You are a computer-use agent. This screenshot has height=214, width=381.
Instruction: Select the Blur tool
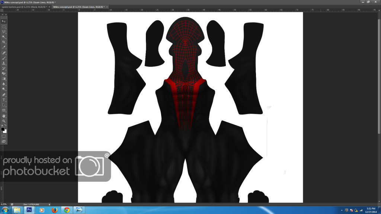click(x=4, y=84)
